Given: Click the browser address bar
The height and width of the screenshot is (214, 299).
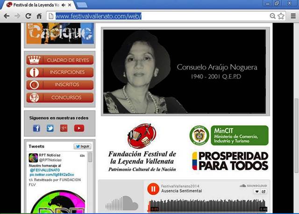Looking at the screenshot, I should (159, 16).
